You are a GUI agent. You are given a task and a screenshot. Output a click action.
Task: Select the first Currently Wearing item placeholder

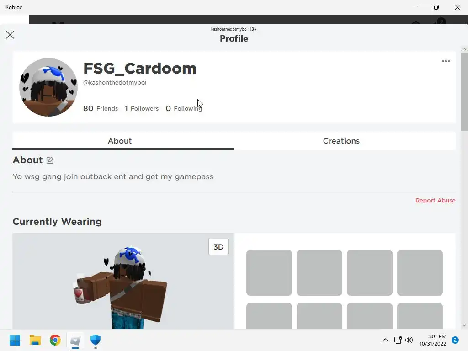coord(269,273)
